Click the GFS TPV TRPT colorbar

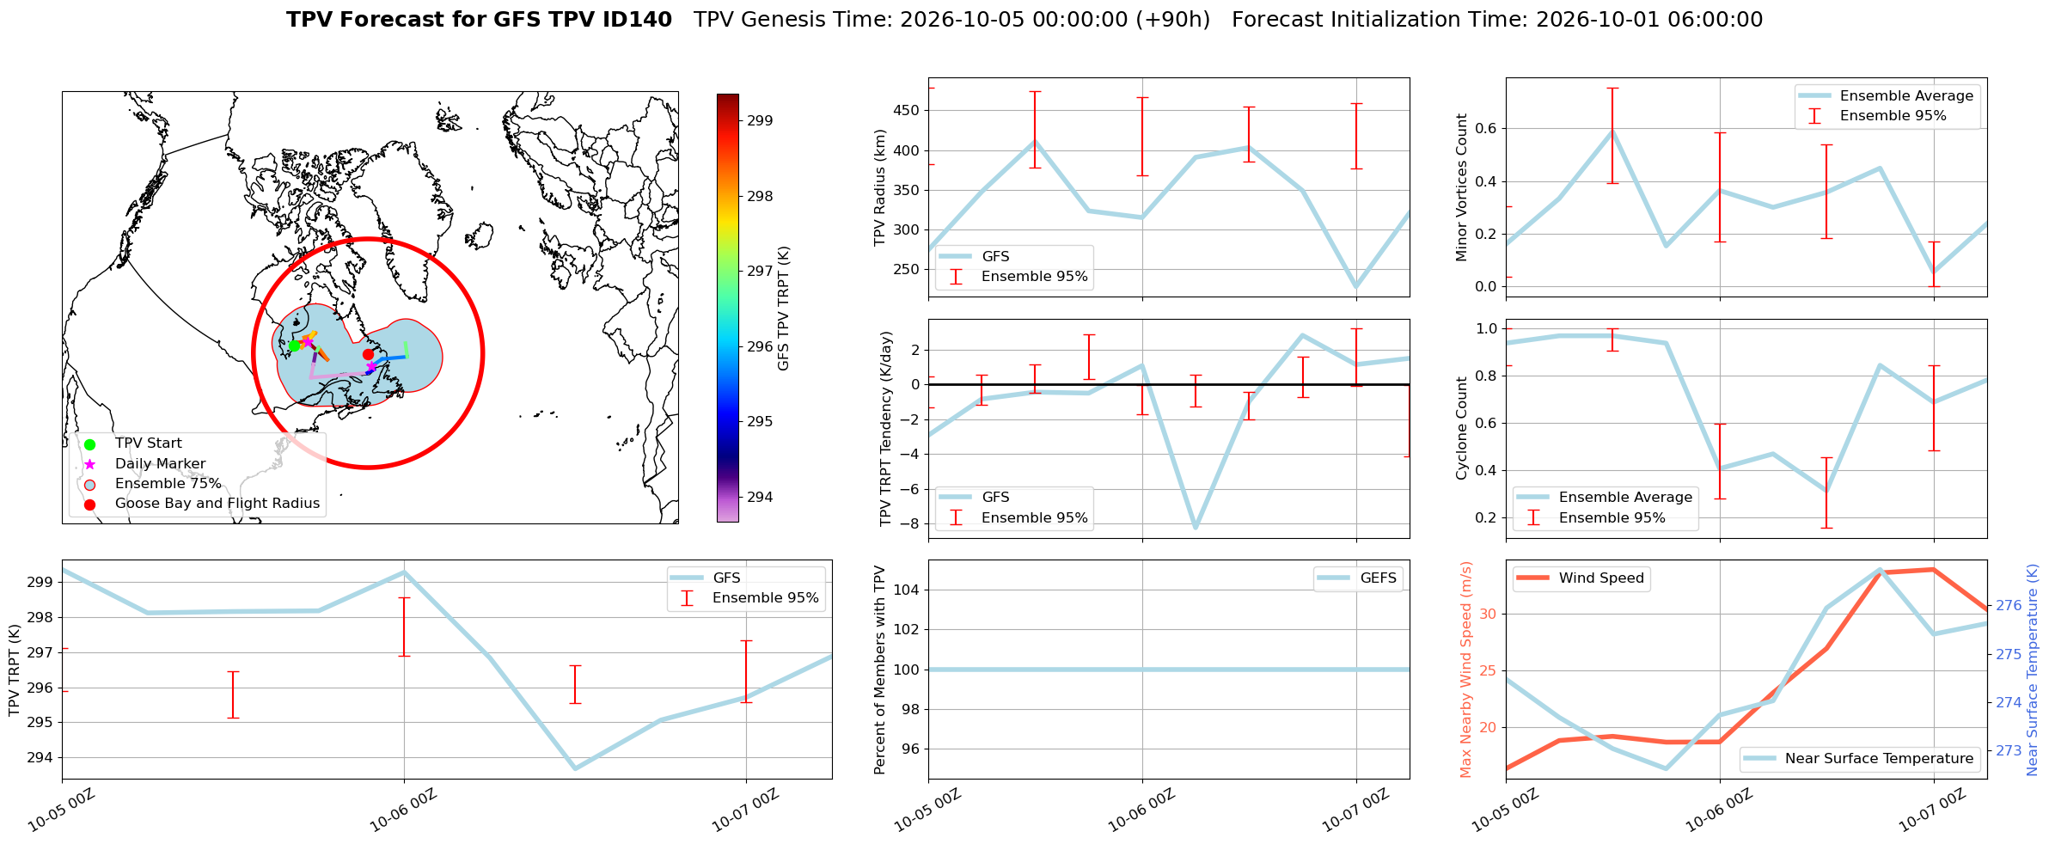[727, 308]
